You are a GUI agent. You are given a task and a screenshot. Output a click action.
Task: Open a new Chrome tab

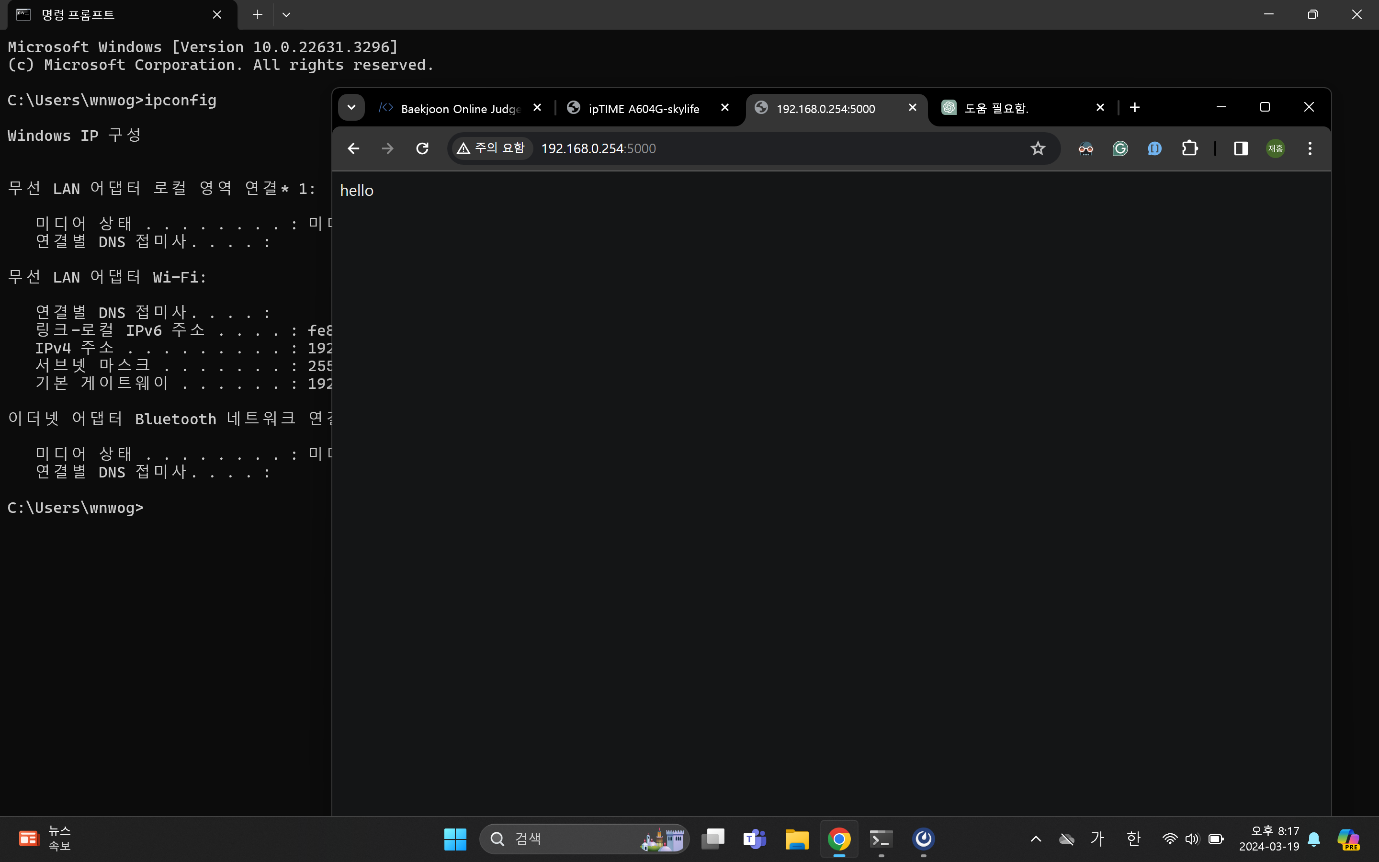click(x=1134, y=107)
